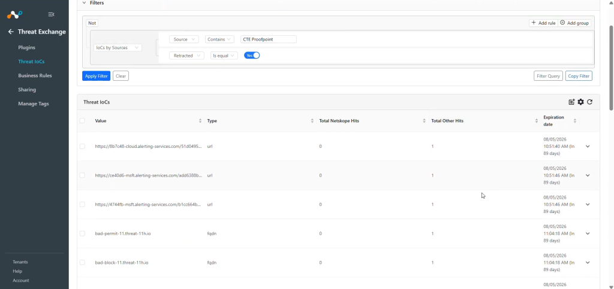Click the bad-permit-11.threat-11h.io value
Viewport: 614px width, 289px height.
[122, 233]
